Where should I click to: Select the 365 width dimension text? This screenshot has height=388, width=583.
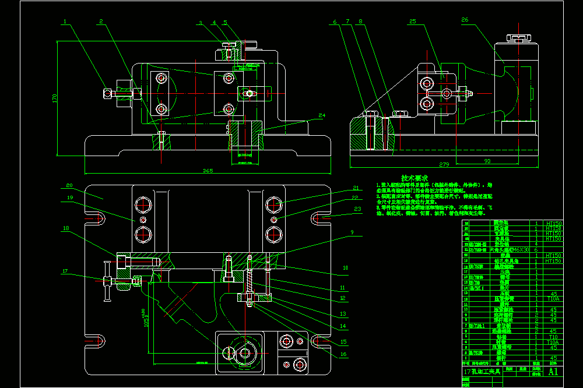coord(208,171)
